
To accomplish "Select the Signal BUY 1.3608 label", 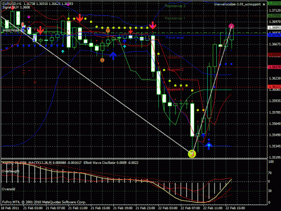I will pos(16,7).
